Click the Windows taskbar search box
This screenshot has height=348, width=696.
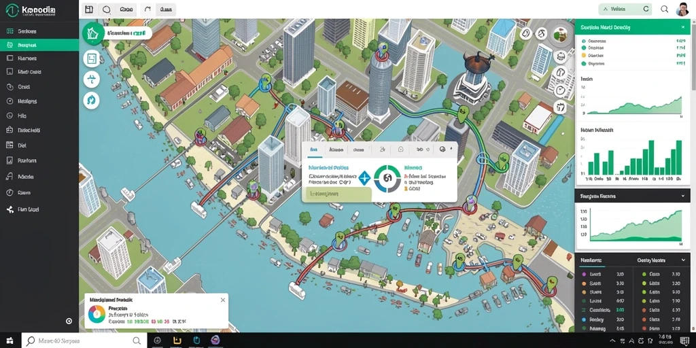83,341
